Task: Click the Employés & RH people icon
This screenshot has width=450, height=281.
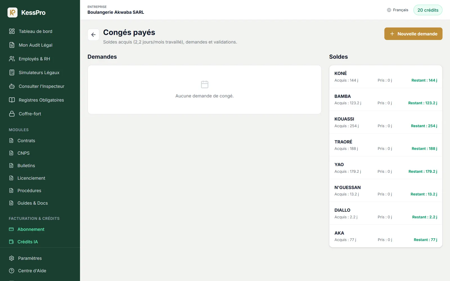Action: pos(12,59)
